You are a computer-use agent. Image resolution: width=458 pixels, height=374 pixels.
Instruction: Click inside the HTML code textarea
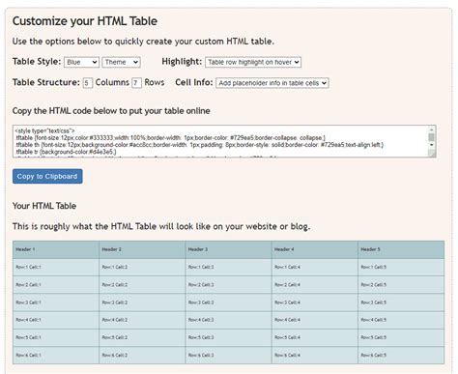point(220,141)
